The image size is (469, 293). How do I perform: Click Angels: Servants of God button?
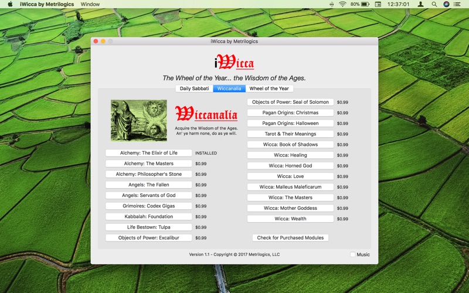pos(149,195)
